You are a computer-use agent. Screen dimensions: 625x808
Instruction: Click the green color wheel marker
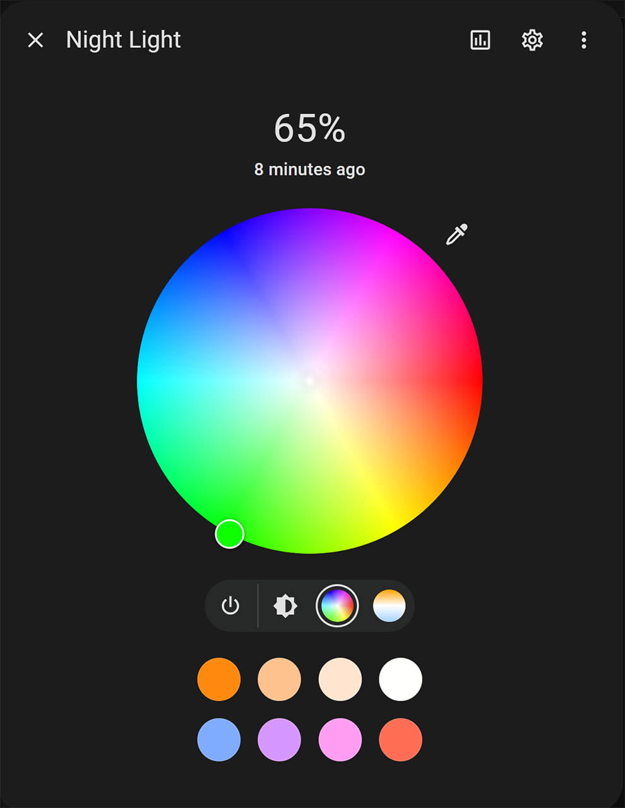point(230,534)
